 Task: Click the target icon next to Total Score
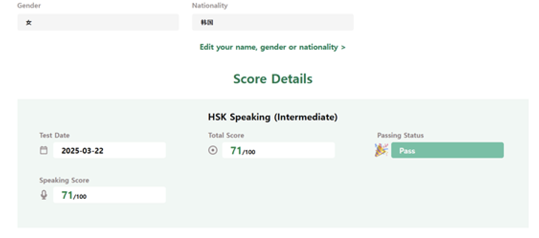tap(213, 151)
